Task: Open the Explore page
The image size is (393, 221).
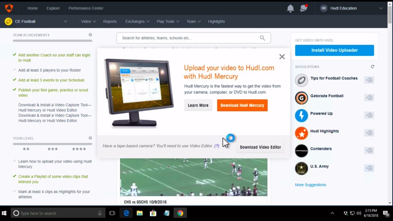Action: [53, 8]
